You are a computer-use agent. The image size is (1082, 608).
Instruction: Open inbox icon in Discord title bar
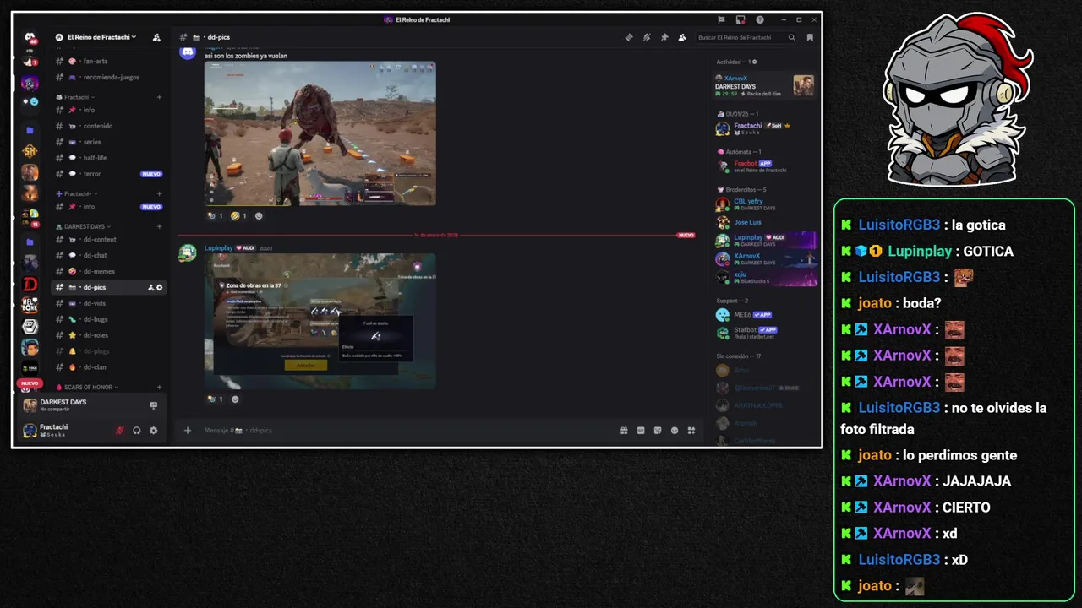pyautogui.click(x=740, y=19)
